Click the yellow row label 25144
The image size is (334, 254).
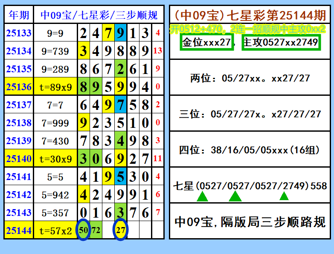(19, 230)
